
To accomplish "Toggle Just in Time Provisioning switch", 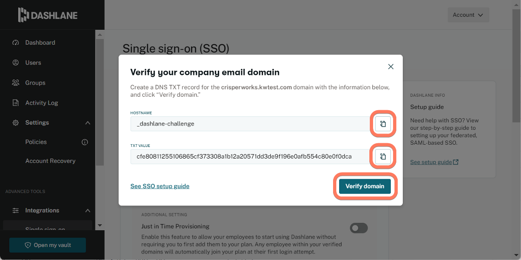I will (x=359, y=228).
